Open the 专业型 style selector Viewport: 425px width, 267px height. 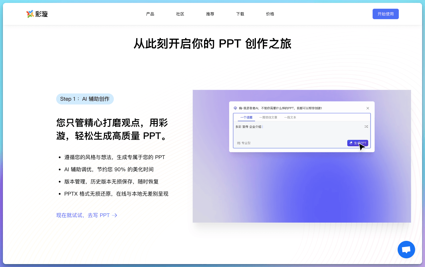point(244,143)
